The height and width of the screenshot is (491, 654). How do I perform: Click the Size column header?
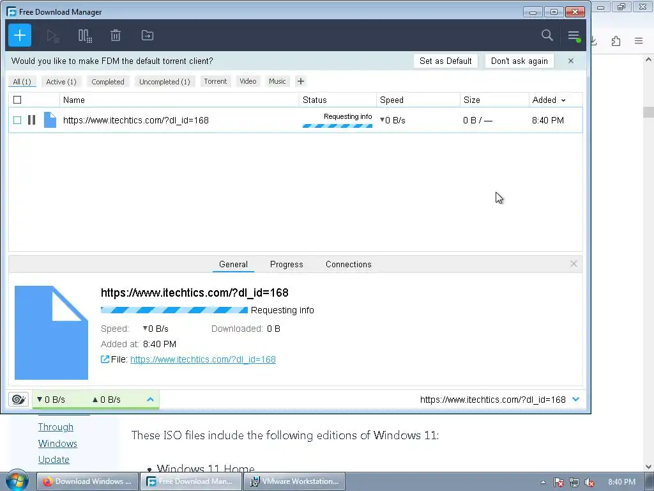[x=495, y=100]
